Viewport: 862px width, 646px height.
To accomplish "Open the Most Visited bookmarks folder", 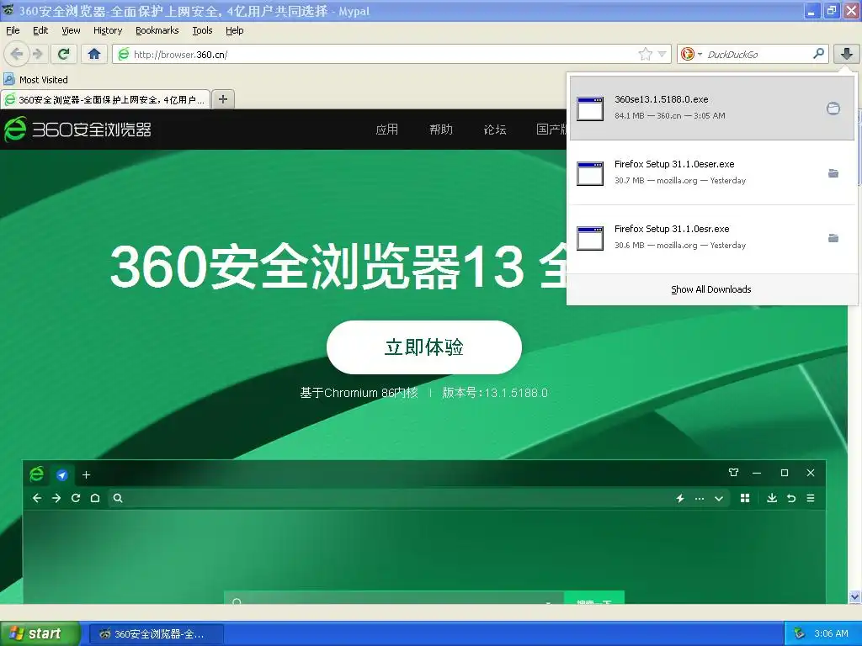I will pos(36,80).
